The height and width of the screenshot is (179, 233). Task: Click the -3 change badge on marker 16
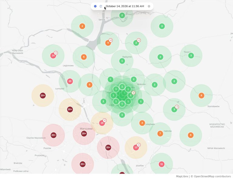(105, 120)
